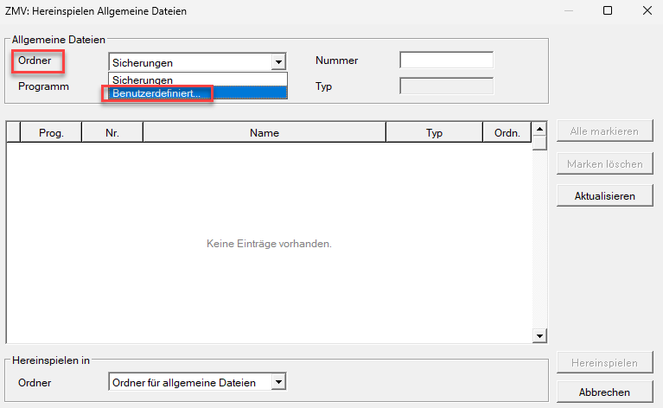Viewport: 663px width, 408px height.
Task: Cancel with the Abbrechen button
Action: coord(604,392)
